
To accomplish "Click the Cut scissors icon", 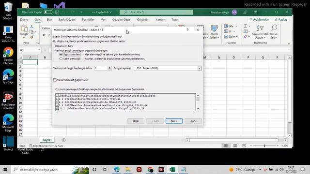I will click(31, 27).
